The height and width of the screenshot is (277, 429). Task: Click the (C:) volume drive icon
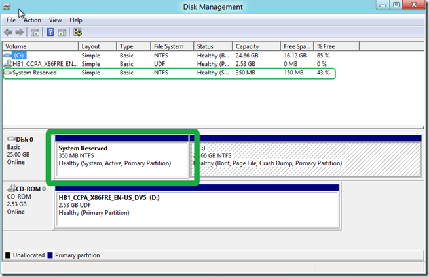7,56
